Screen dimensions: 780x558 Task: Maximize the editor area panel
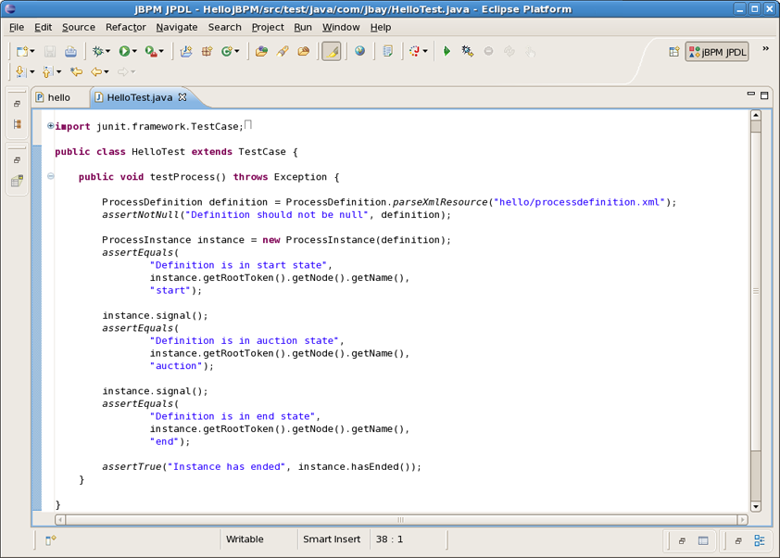(764, 95)
